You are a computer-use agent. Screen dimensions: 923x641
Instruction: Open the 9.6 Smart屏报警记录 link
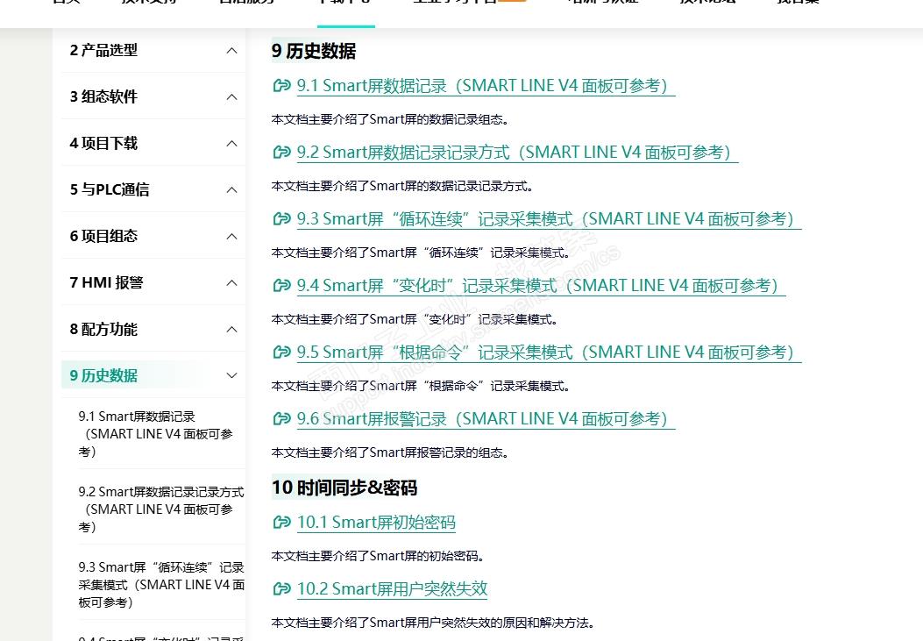(486, 418)
